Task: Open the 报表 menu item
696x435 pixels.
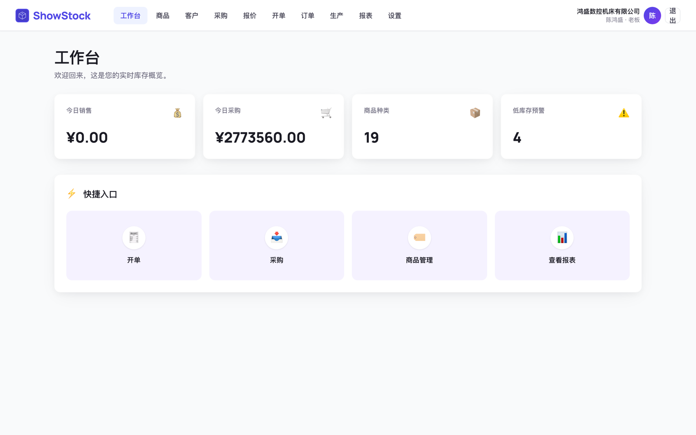Action: (365, 16)
